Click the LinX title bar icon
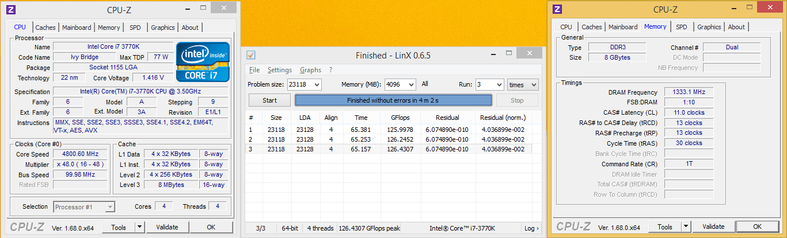 (x=250, y=55)
